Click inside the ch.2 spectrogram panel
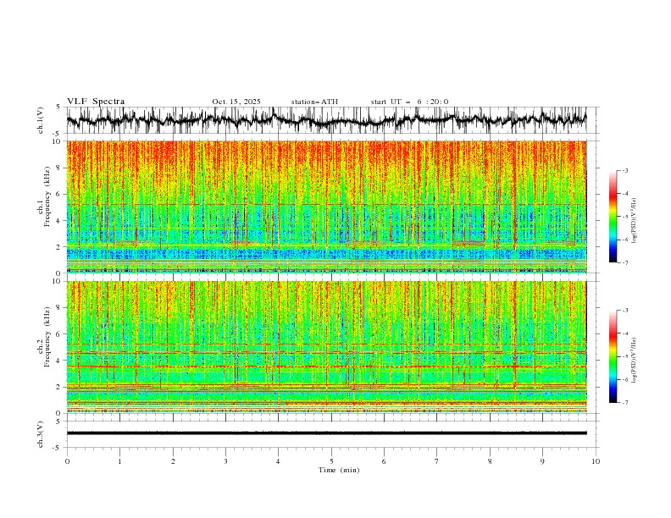Screen dimensions: 671x518 tap(326, 347)
